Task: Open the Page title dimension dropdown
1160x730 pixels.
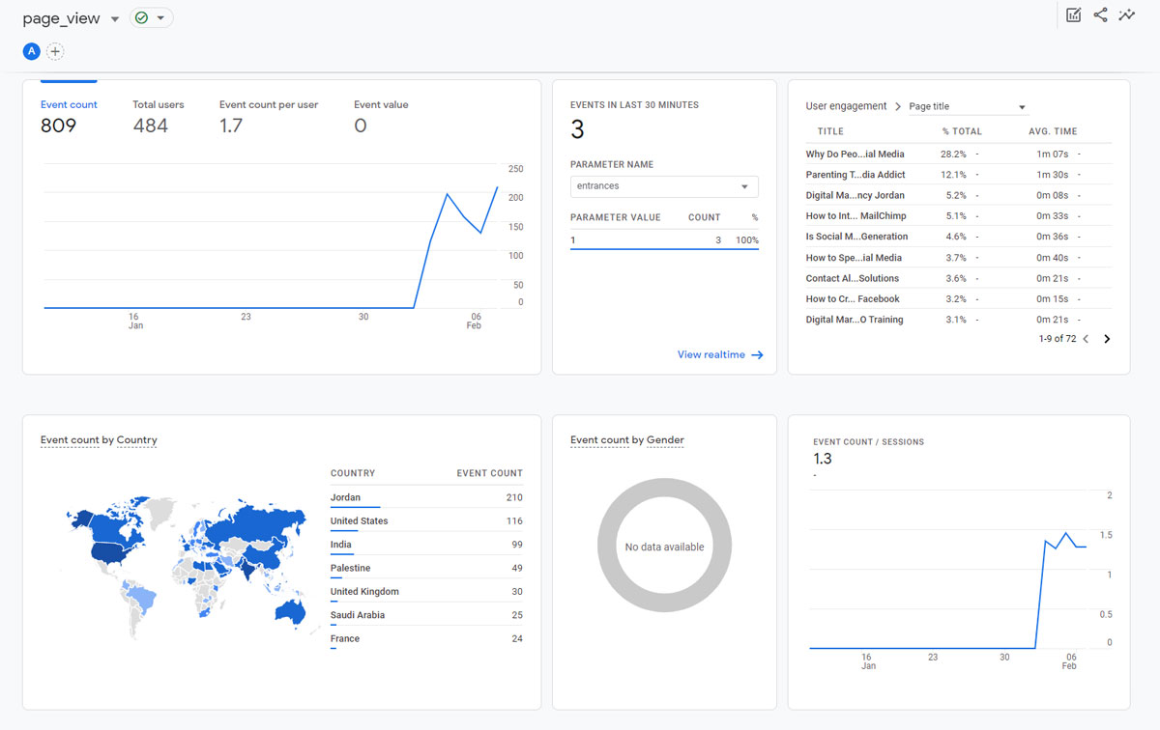Action: tap(968, 106)
